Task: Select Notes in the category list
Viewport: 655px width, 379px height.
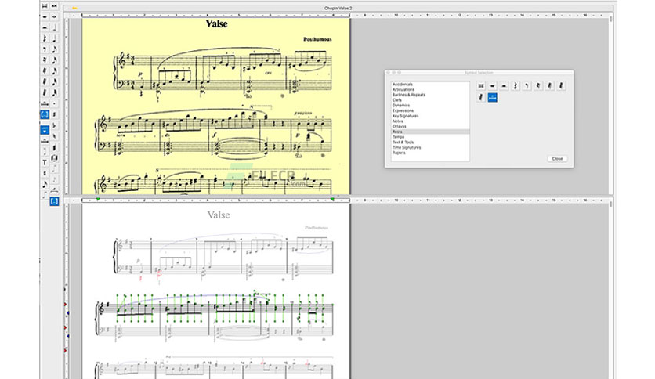Action: tap(398, 121)
